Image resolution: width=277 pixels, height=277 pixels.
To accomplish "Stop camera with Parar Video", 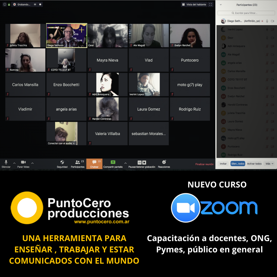I will click(23, 164).
